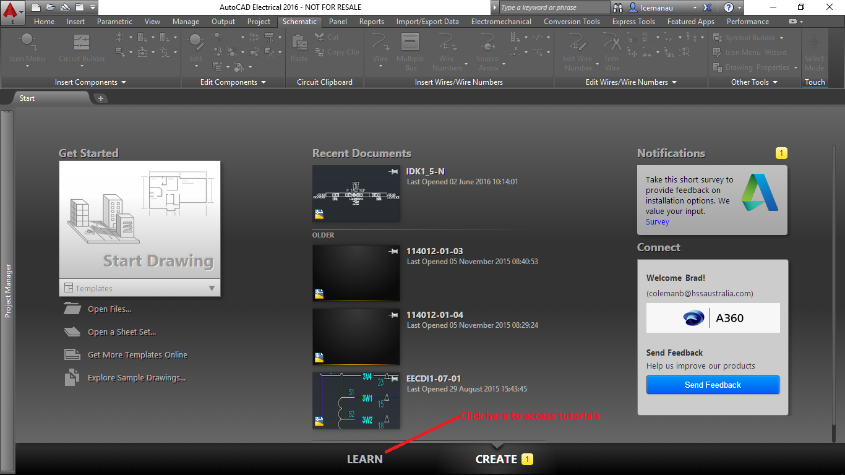Click the Send Feedback button
This screenshot has width=845, height=475.
[x=713, y=385]
